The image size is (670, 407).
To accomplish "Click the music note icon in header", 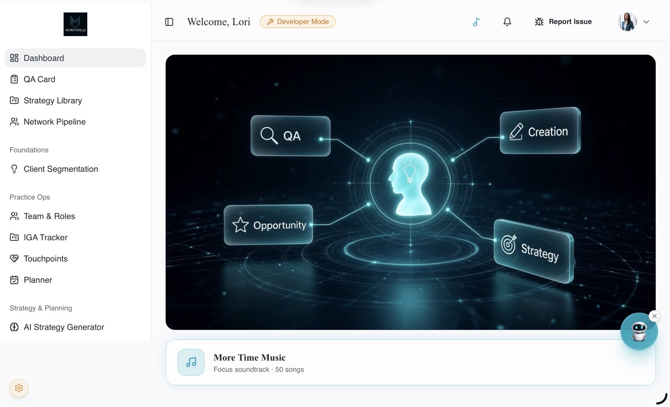I will click(476, 22).
